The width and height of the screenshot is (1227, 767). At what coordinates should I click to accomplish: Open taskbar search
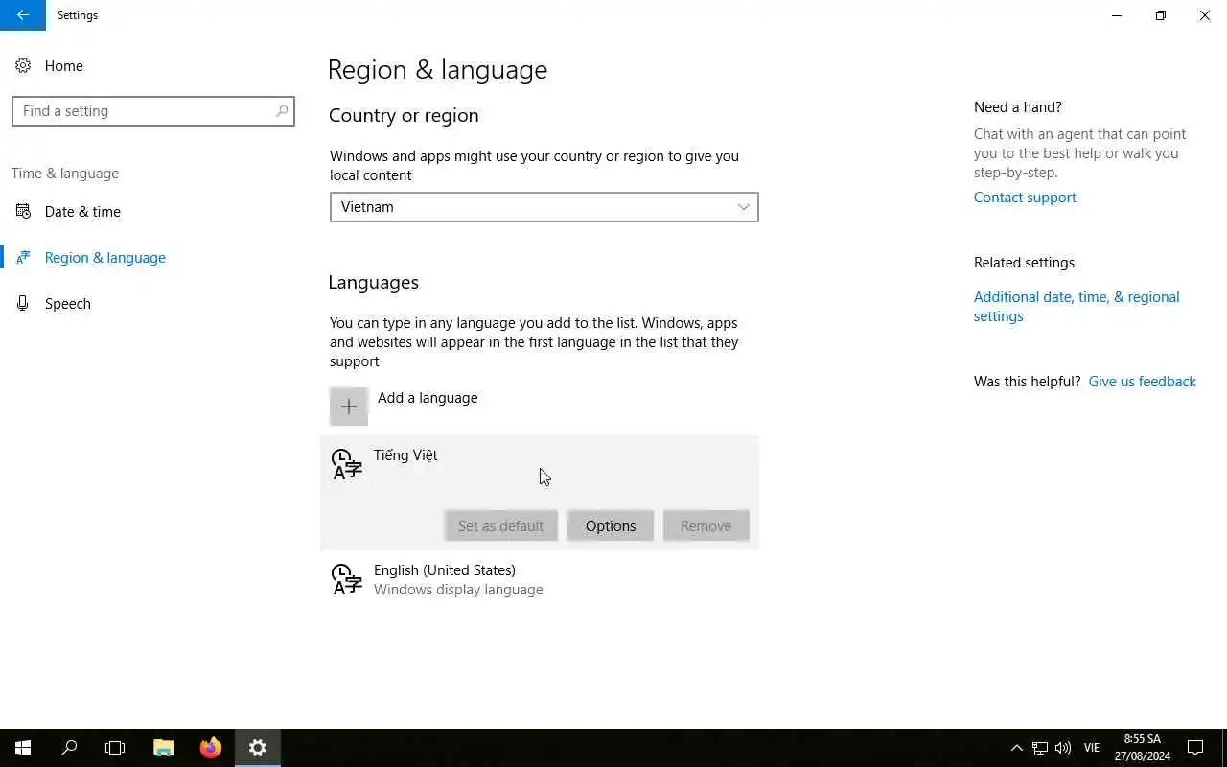(69, 748)
